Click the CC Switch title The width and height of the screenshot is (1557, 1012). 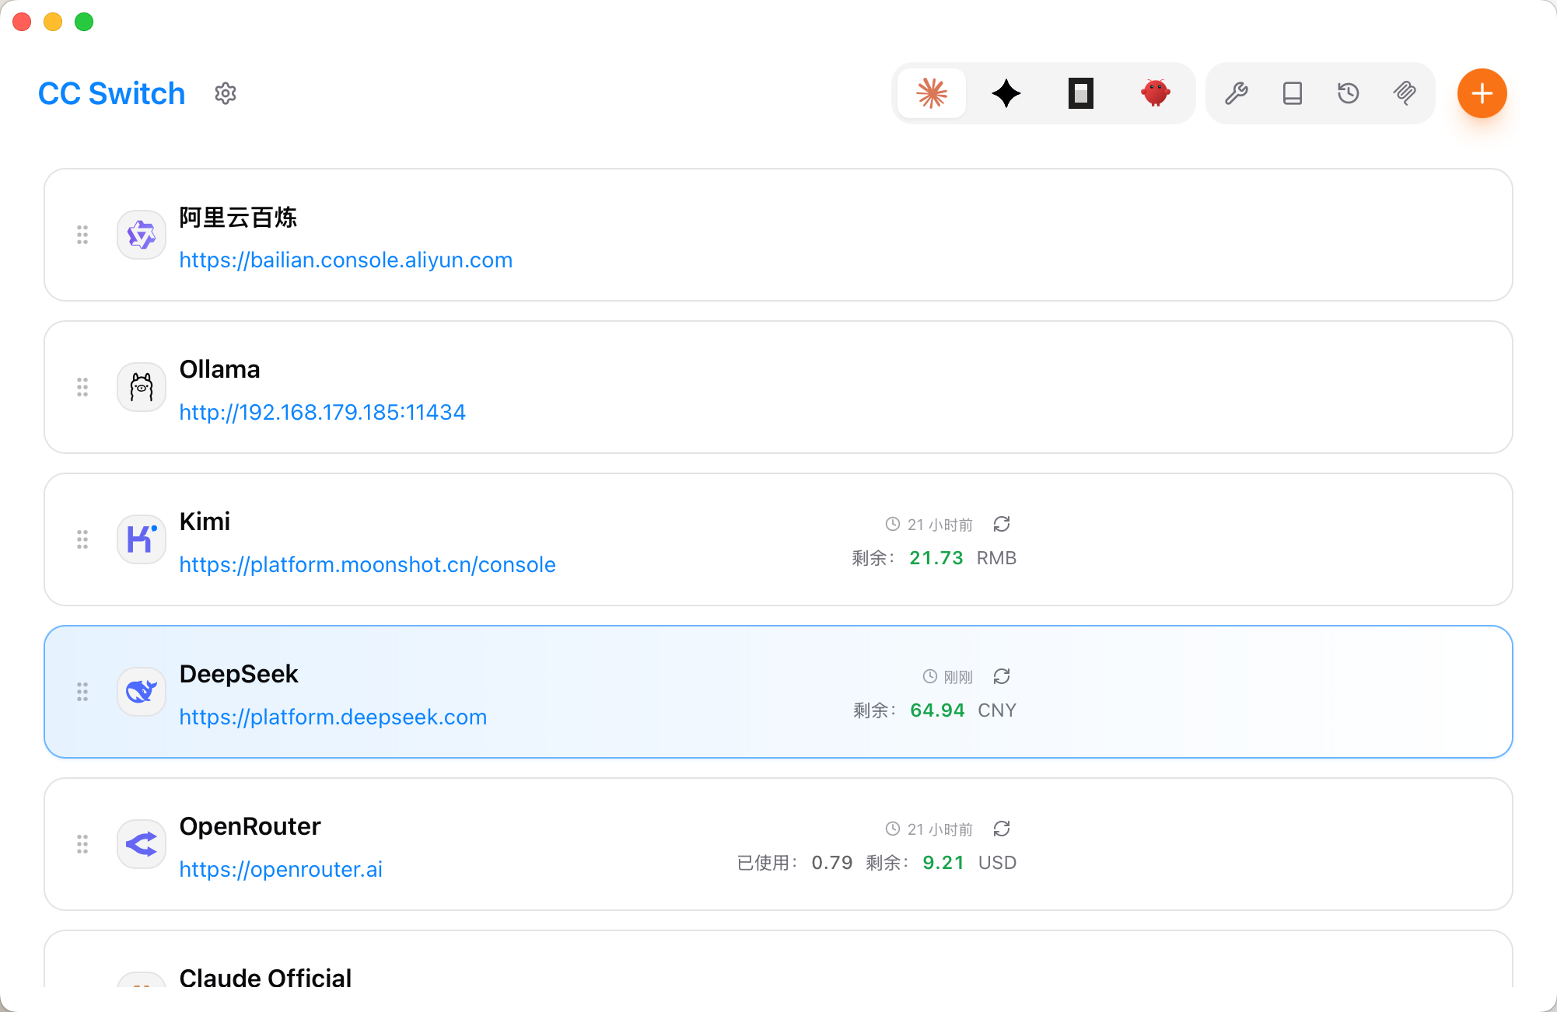(112, 93)
